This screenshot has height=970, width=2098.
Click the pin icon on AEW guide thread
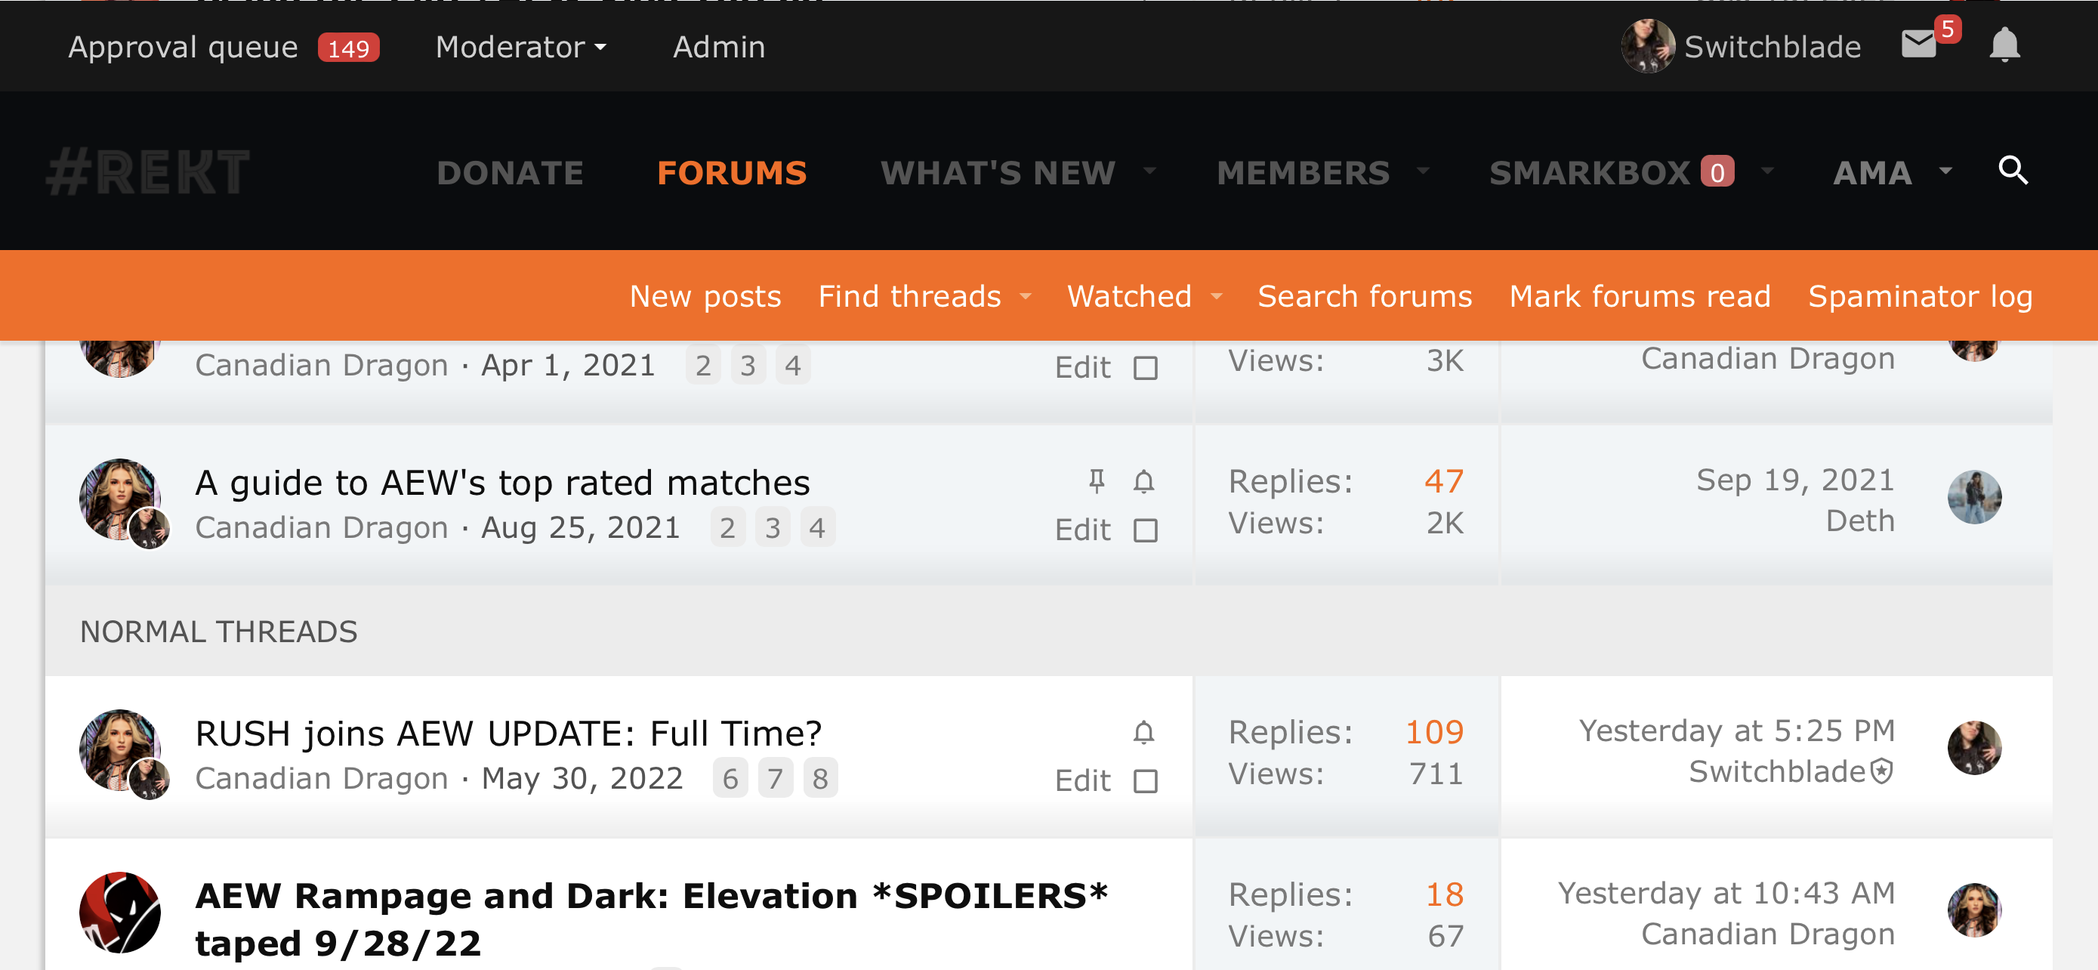(1097, 482)
